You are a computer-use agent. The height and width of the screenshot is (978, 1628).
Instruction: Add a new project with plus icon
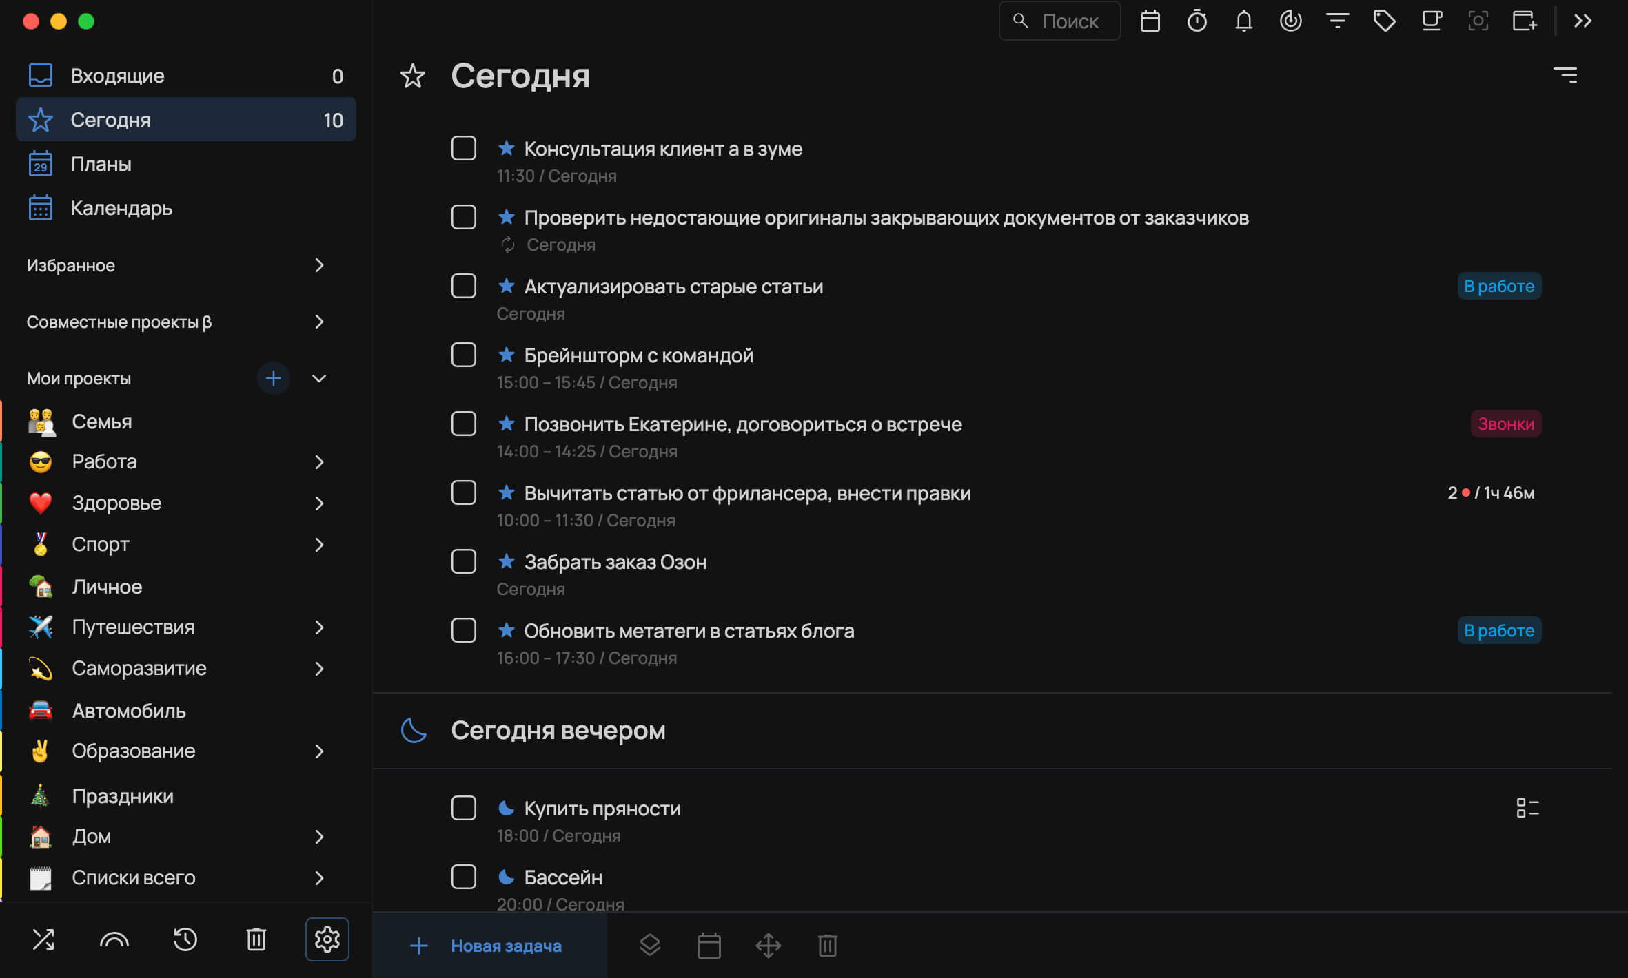[273, 378]
